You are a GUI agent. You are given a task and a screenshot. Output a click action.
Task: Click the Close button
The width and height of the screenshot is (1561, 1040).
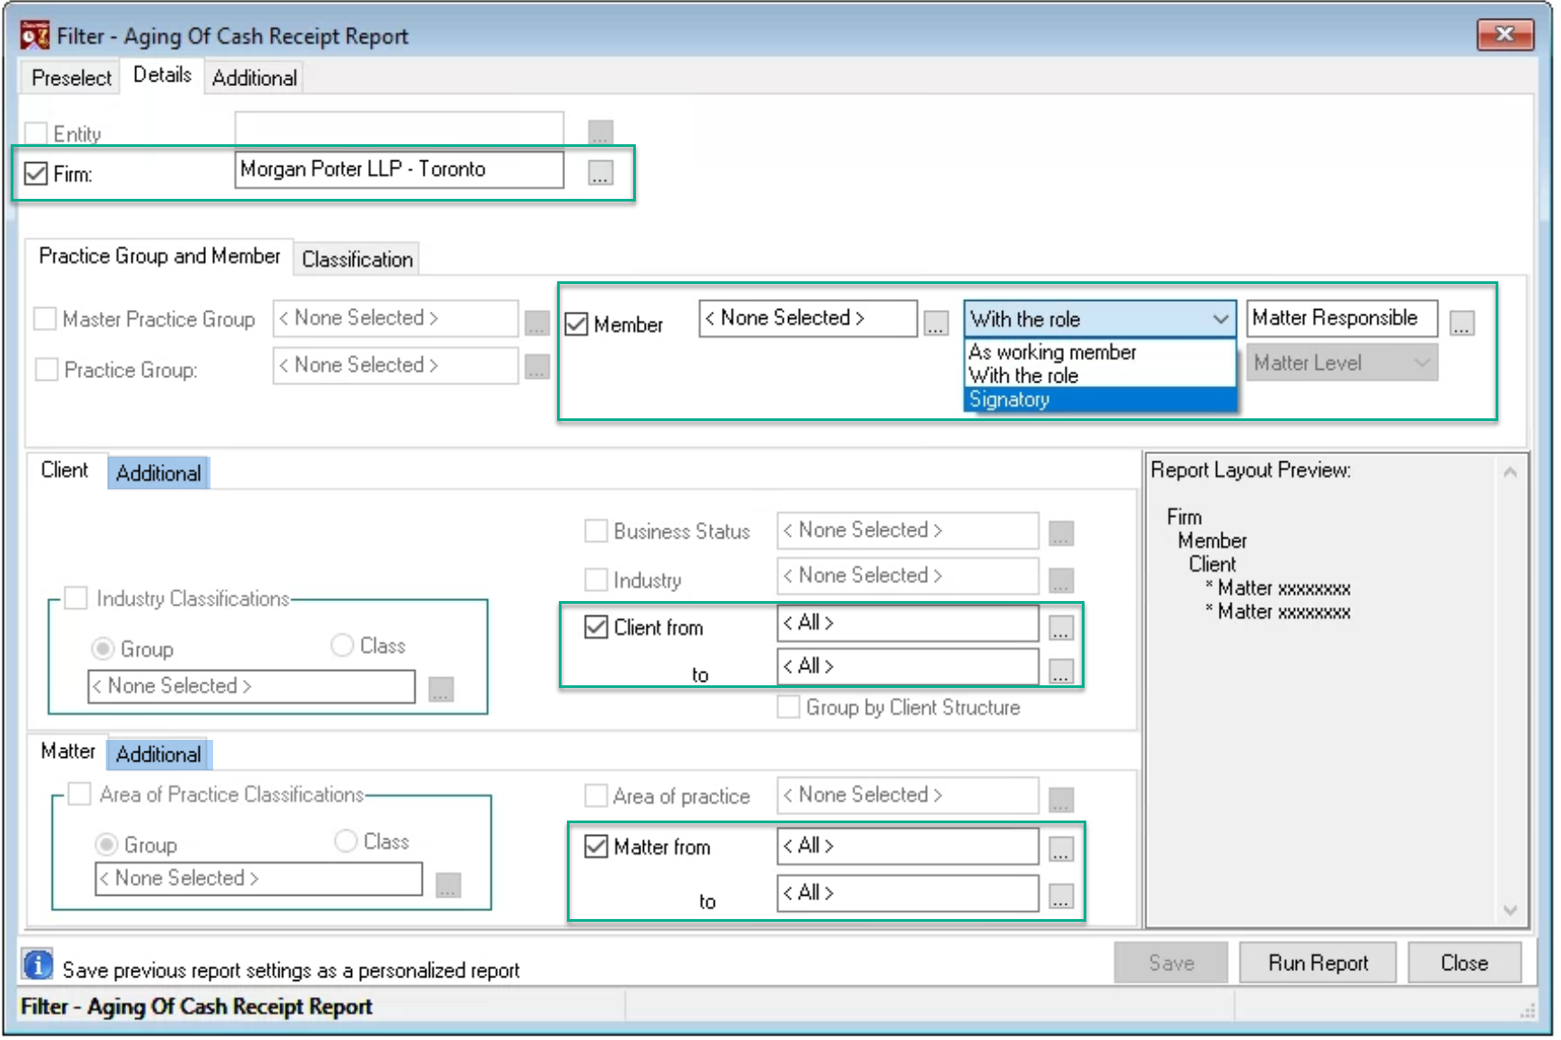[1464, 963]
